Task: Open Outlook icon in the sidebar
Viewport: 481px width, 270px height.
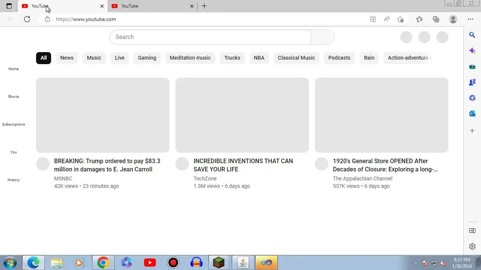Action: coord(472,114)
